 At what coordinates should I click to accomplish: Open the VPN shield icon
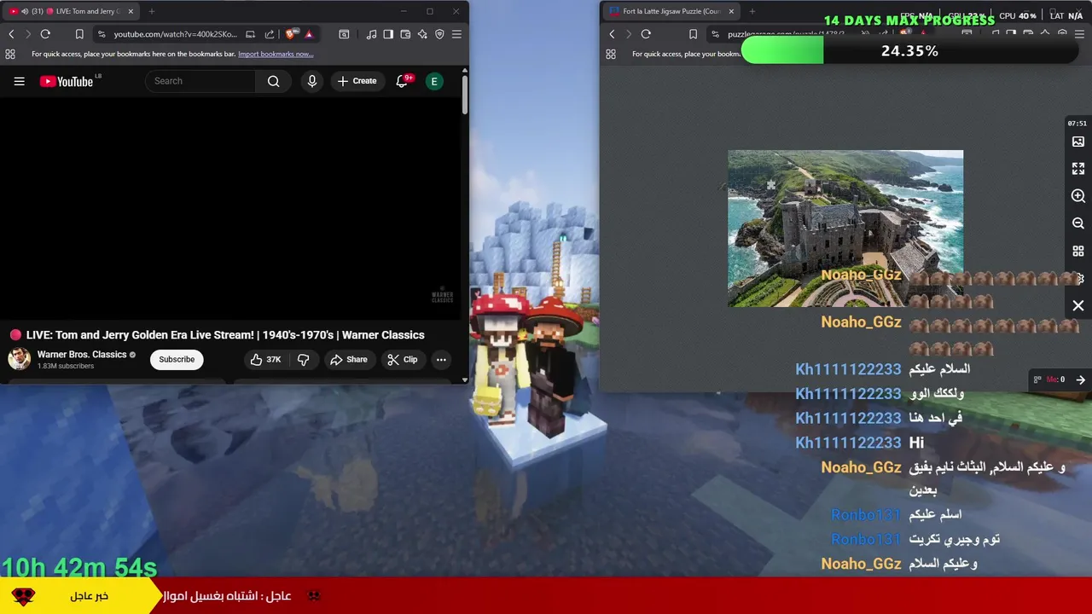pyautogui.click(x=439, y=34)
